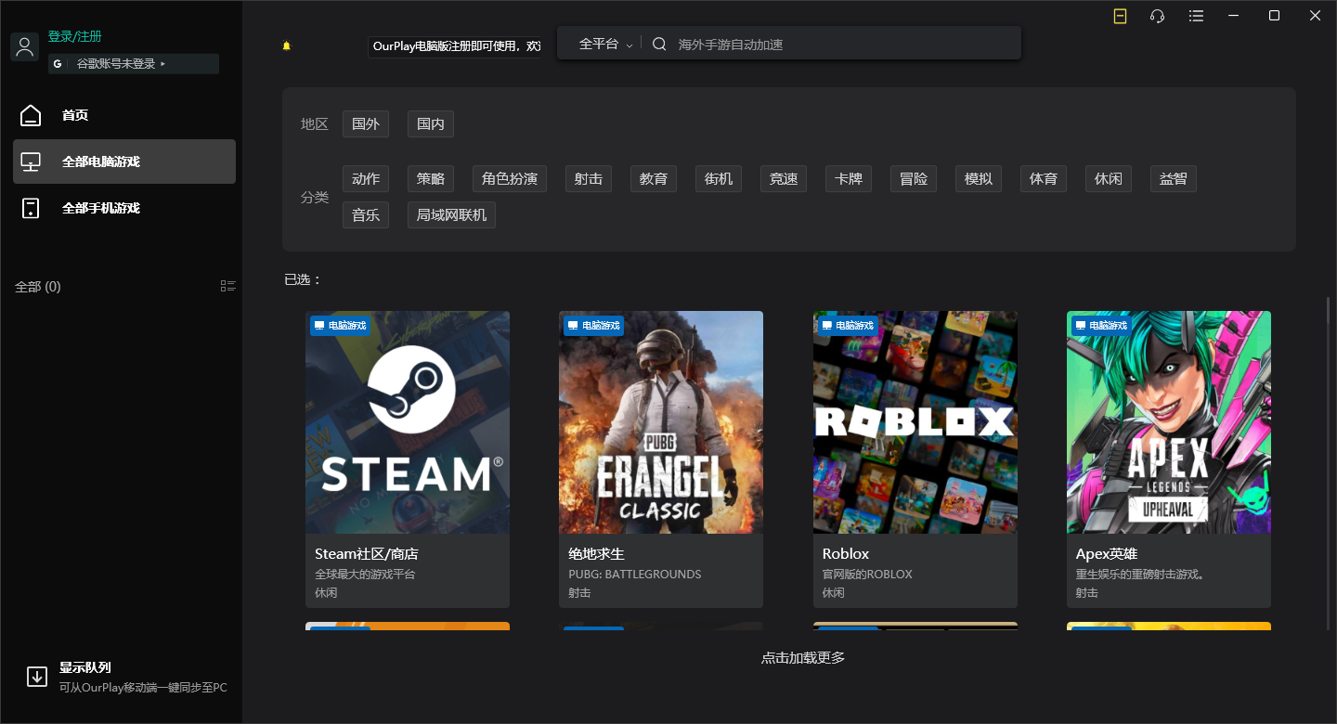
Task: Select the 休闲 category tab
Action: (1108, 178)
